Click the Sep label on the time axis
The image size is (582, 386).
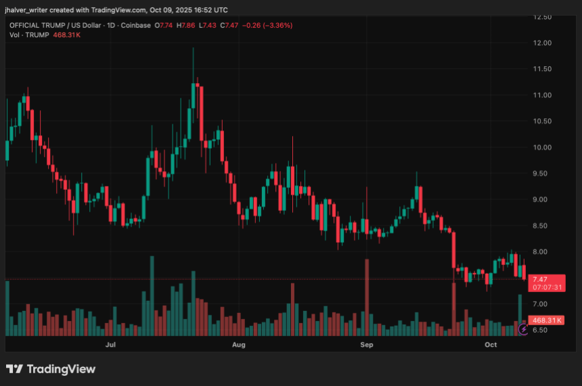(x=366, y=345)
